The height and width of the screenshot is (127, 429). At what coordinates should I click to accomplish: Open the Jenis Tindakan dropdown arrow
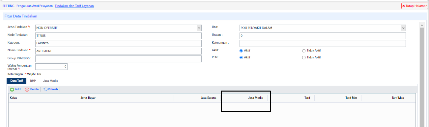pyautogui.click(x=199, y=28)
